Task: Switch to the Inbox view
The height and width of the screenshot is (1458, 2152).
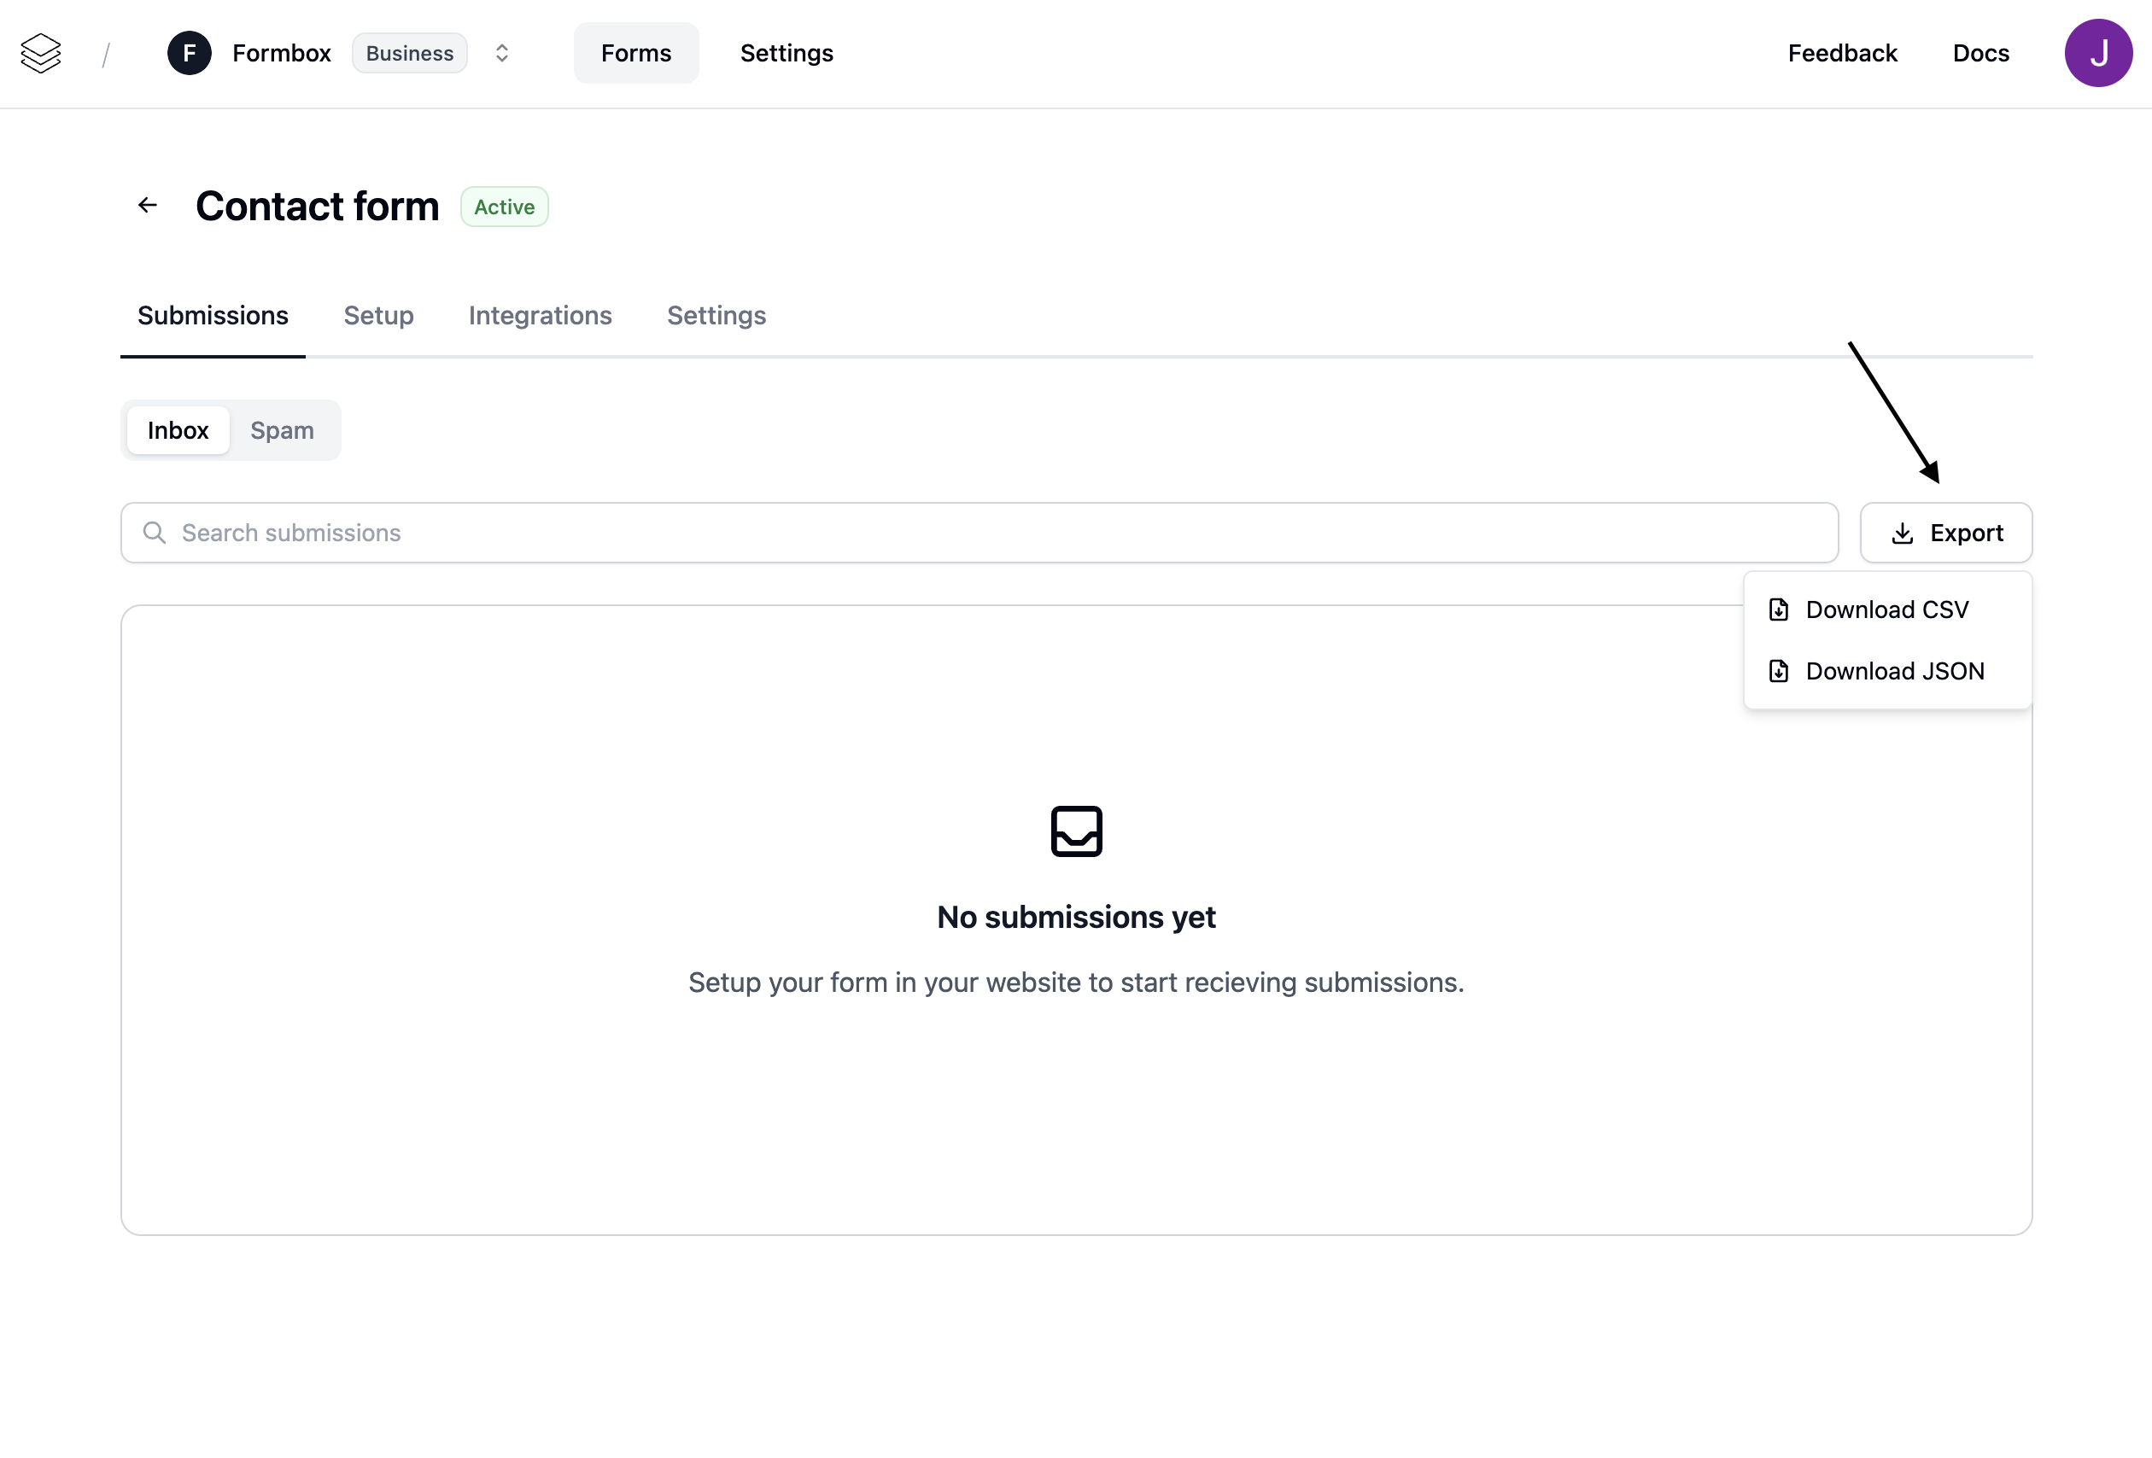Action: pyautogui.click(x=178, y=430)
